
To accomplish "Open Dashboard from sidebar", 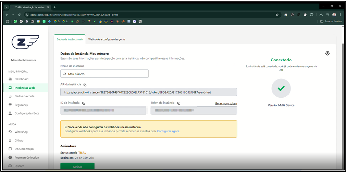I will click(x=21, y=79).
